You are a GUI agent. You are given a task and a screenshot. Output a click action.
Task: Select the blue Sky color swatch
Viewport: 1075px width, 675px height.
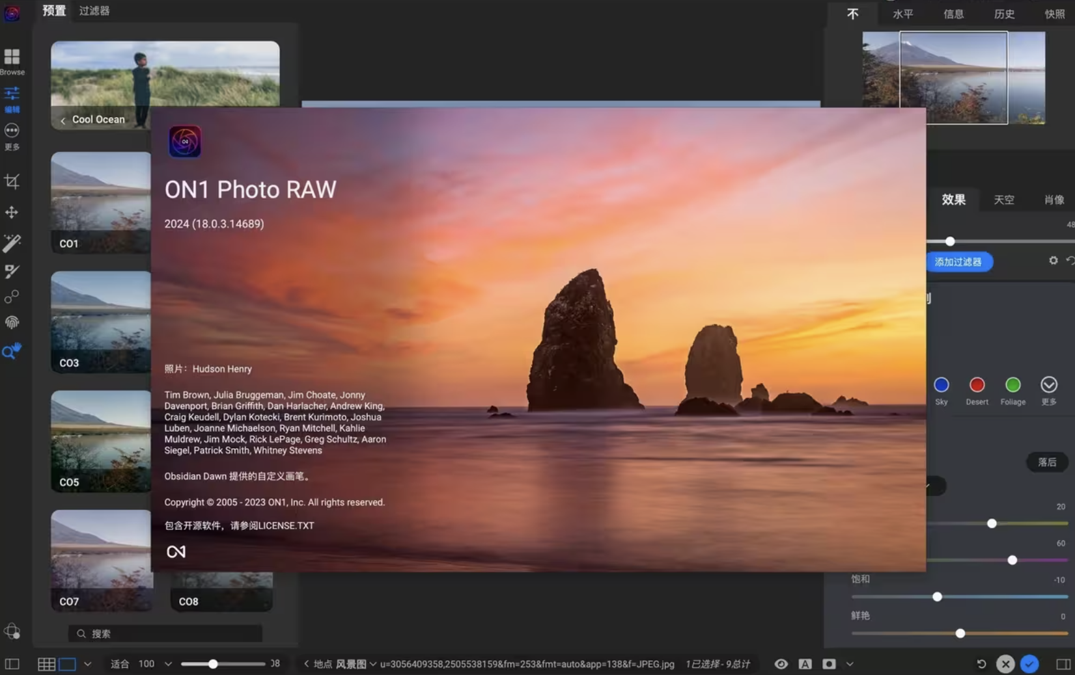coord(941,384)
